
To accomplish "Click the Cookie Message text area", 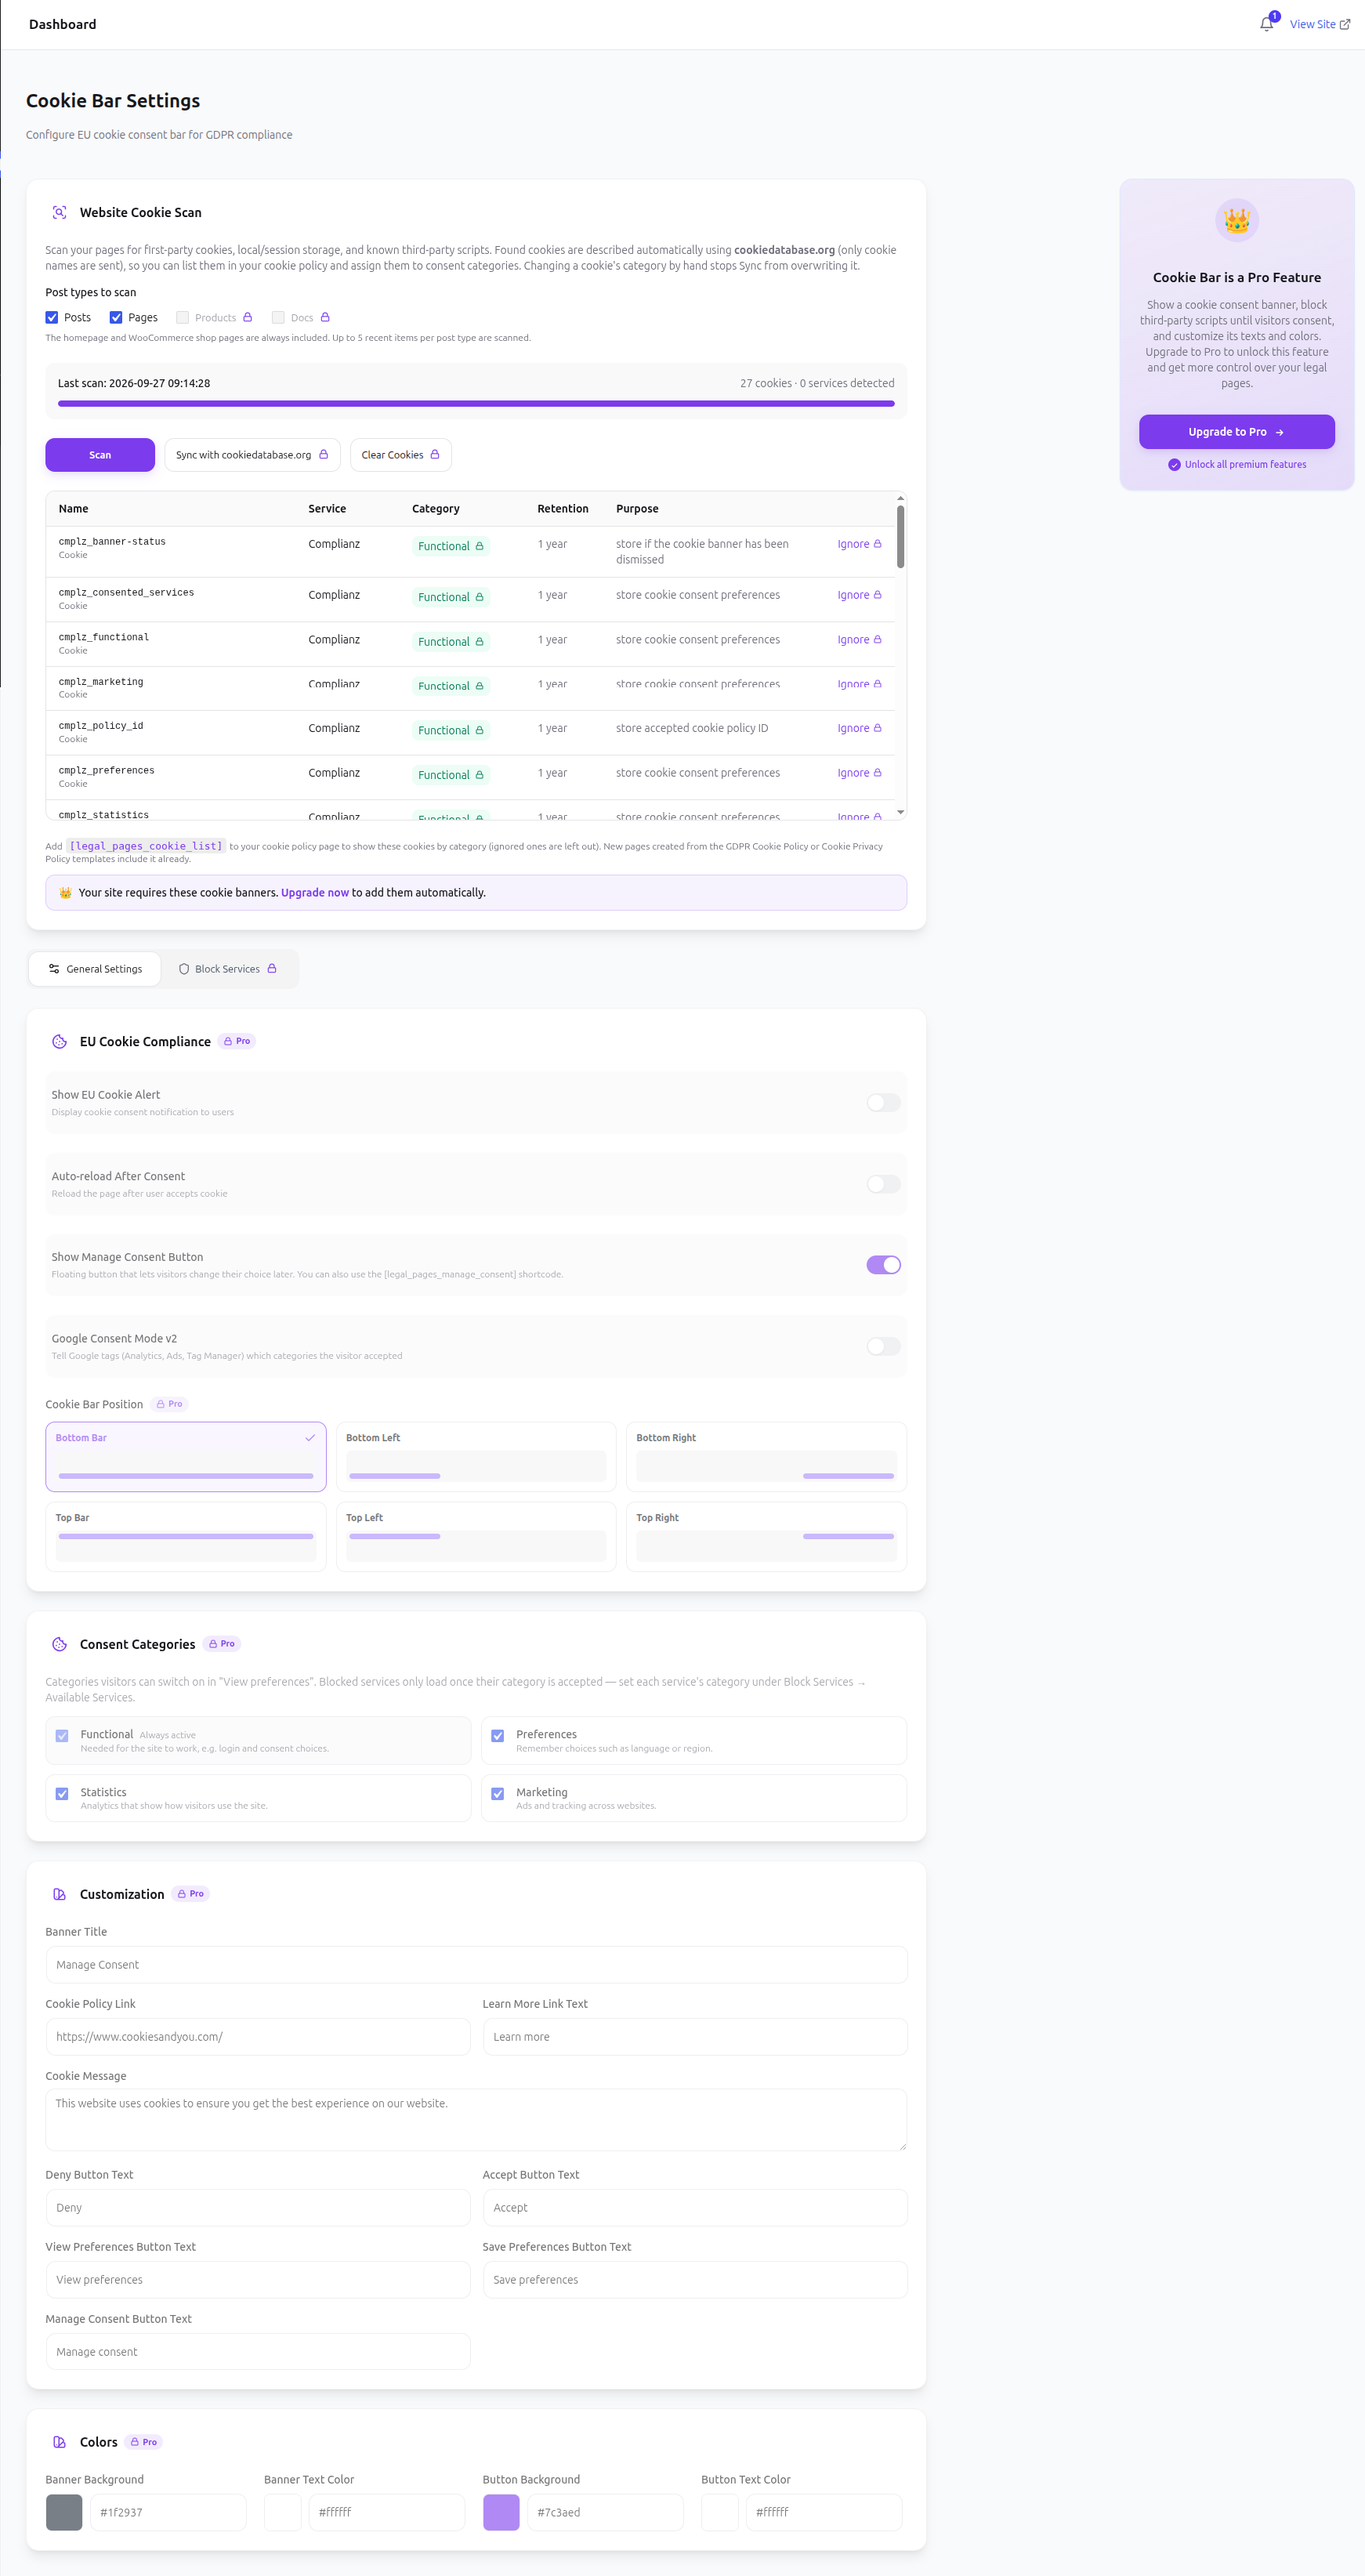I will click(x=476, y=2119).
